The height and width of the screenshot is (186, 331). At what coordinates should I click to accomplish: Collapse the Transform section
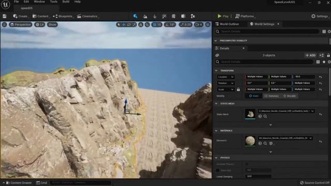[216, 70]
